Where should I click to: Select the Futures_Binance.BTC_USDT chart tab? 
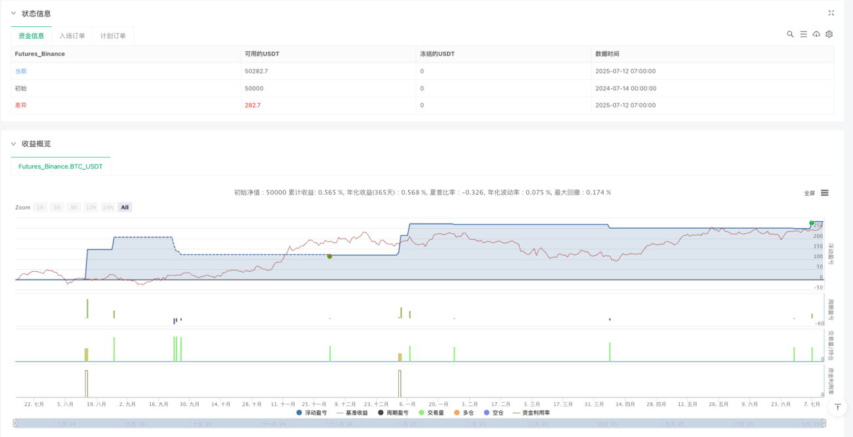pyautogui.click(x=60, y=166)
